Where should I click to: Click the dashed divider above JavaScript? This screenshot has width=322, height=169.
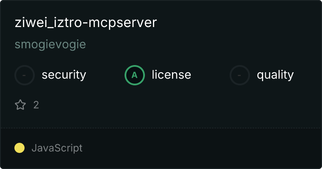pos(161,128)
